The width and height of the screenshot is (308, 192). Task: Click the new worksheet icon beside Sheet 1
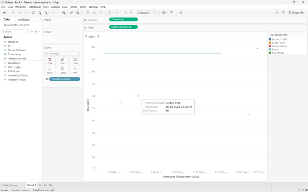tap(40, 185)
